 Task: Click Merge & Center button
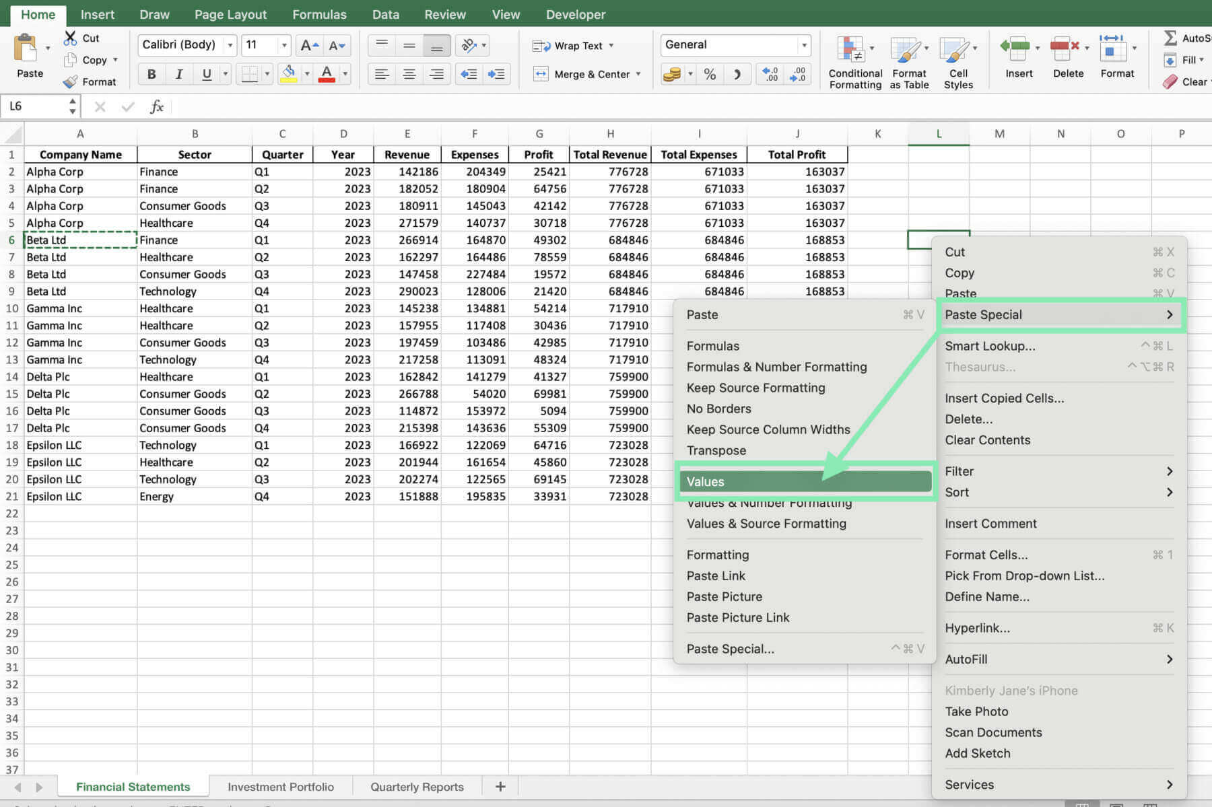pyautogui.click(x=586, y=74)
